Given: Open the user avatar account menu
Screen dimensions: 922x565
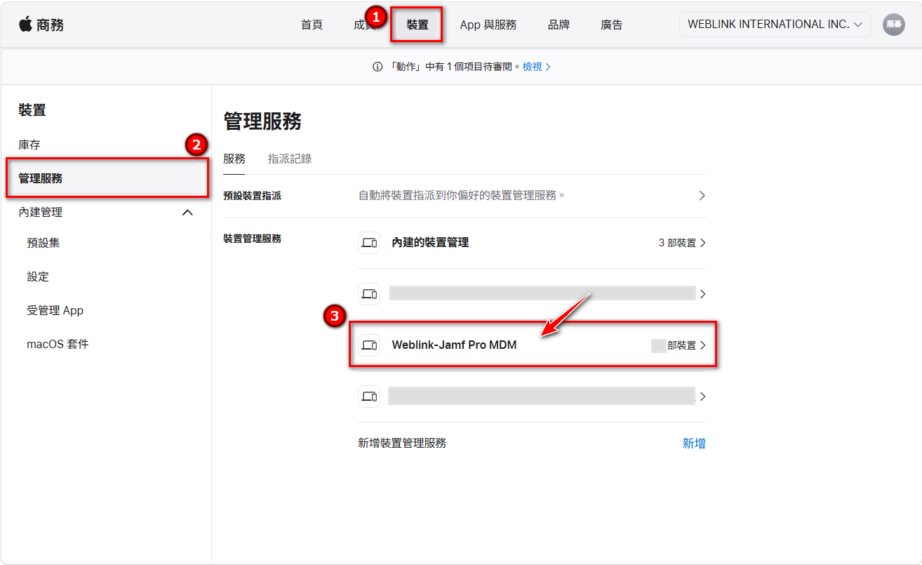Looking at the screenshot, I should 893,25.
